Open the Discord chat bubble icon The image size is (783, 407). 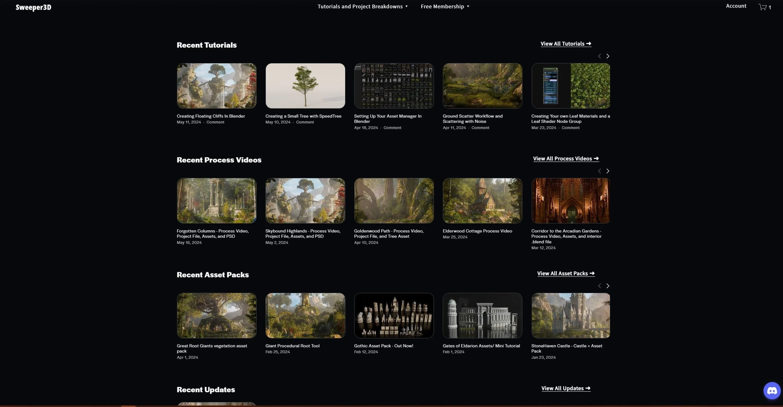click(x=772, y=390)
